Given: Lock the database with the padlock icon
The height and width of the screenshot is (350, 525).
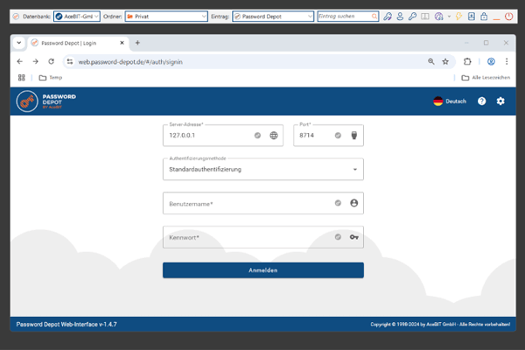Looking at the screenshot, I should coord(484,17).
